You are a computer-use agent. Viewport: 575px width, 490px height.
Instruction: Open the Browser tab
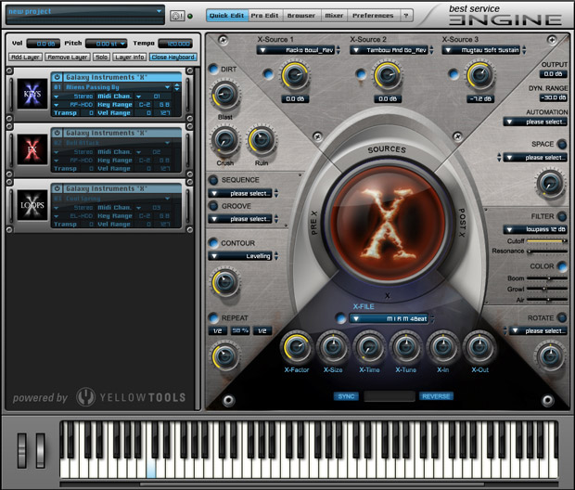click(x=301, y=16)
